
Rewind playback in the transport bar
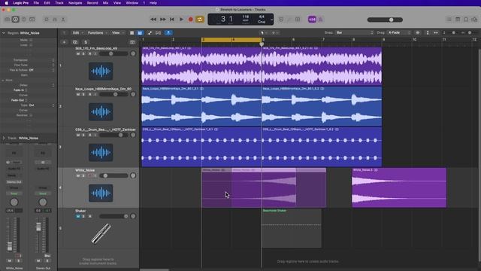153,20
